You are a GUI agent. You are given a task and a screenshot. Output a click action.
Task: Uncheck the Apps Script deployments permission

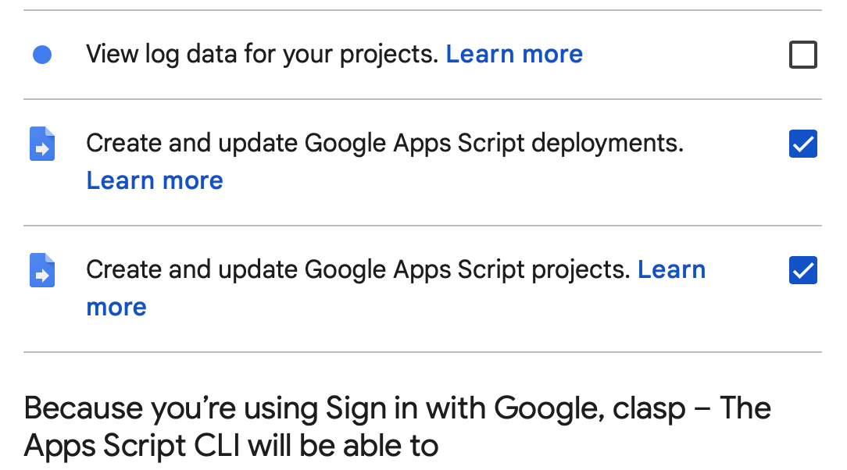[x=803, y=144]
